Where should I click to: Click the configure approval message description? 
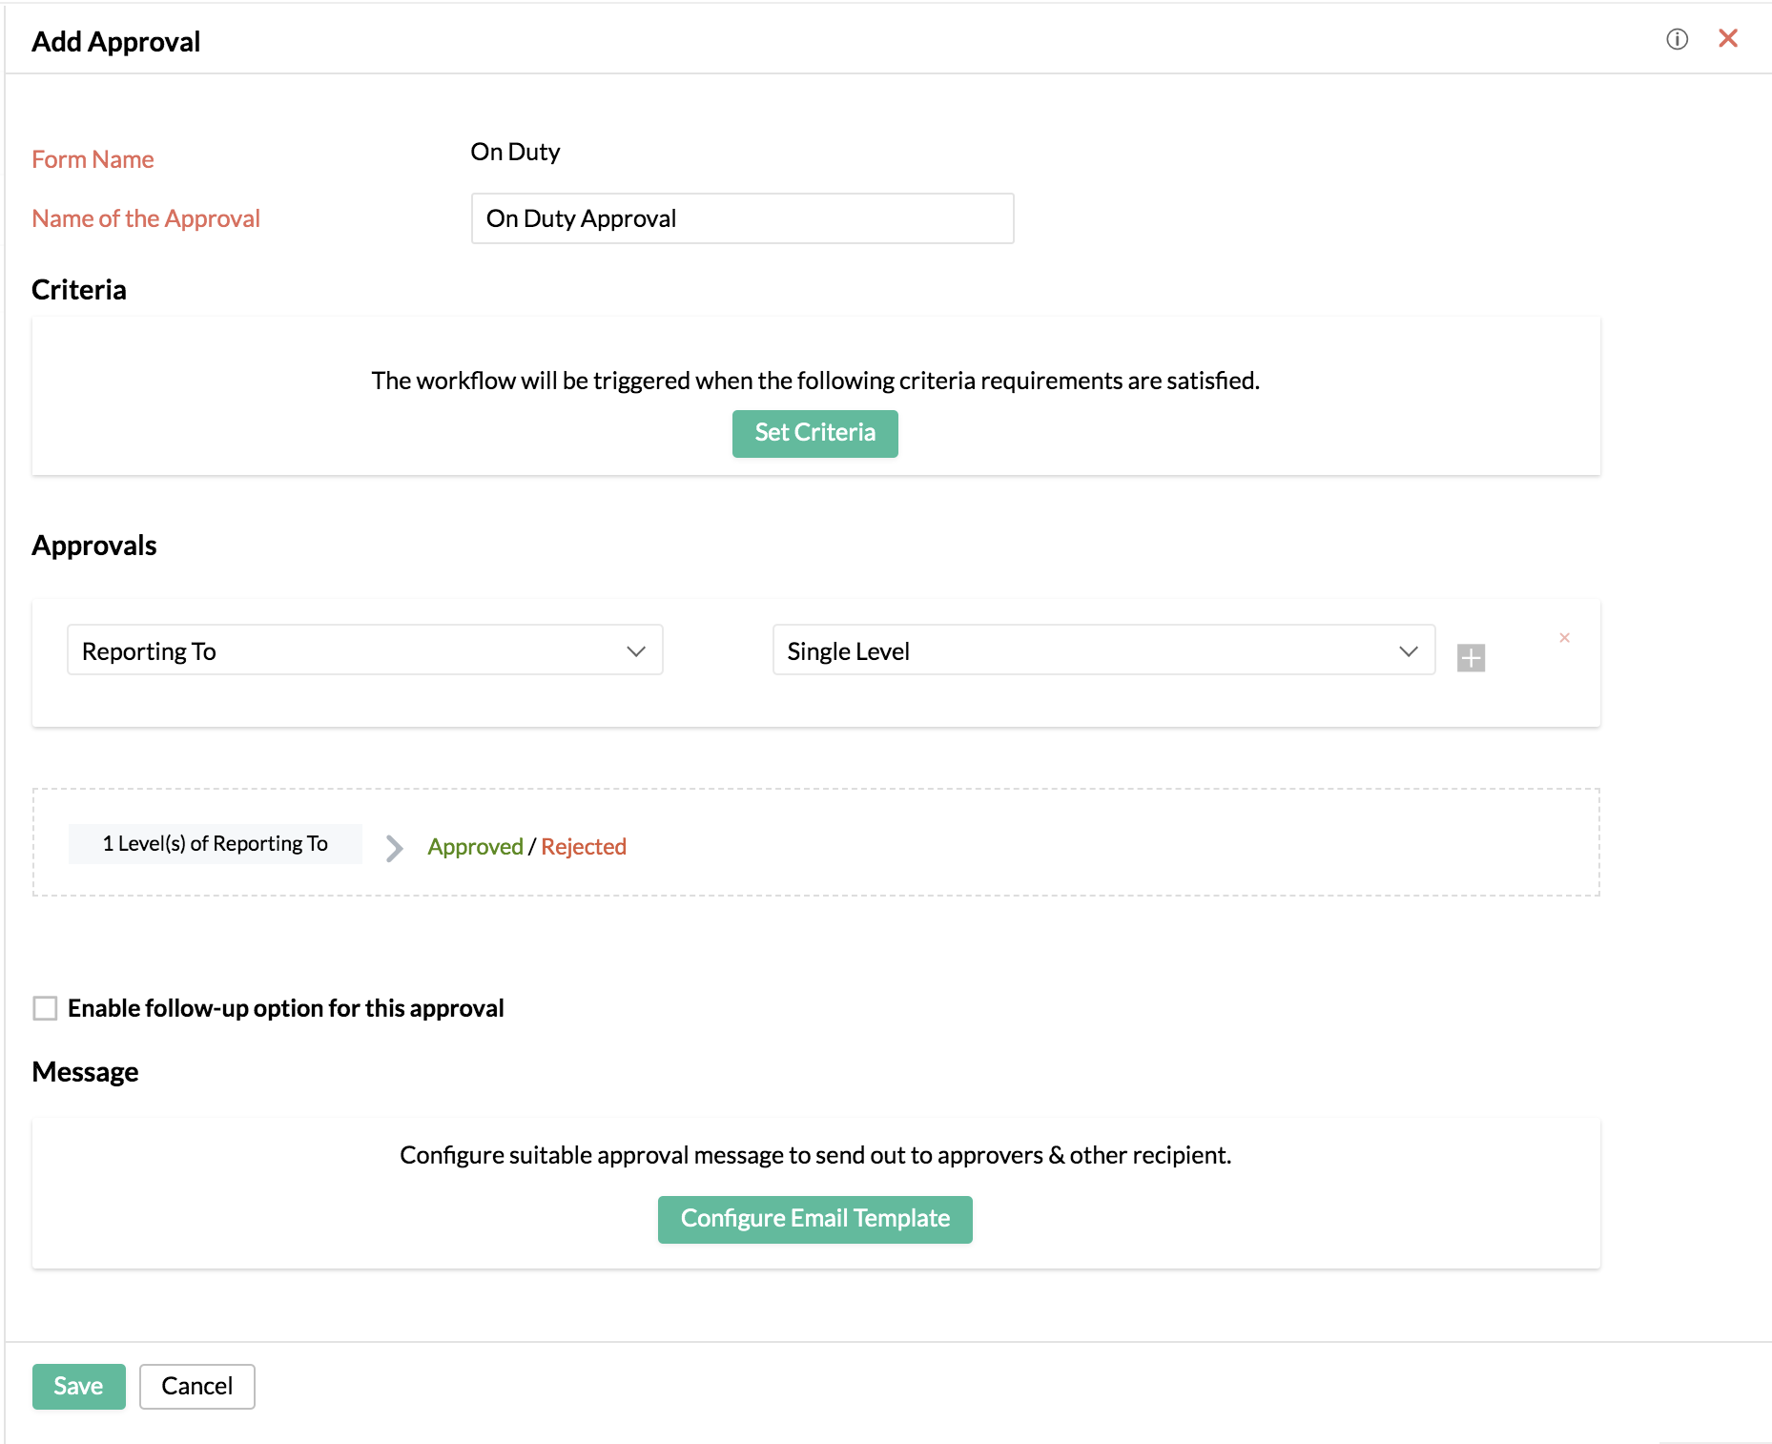pos(815,1155)
